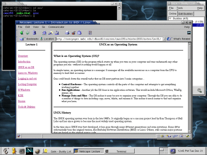Click the Forward arrow in Netscape toolbar
The image size is (207, 155).
tap(27, 33)
